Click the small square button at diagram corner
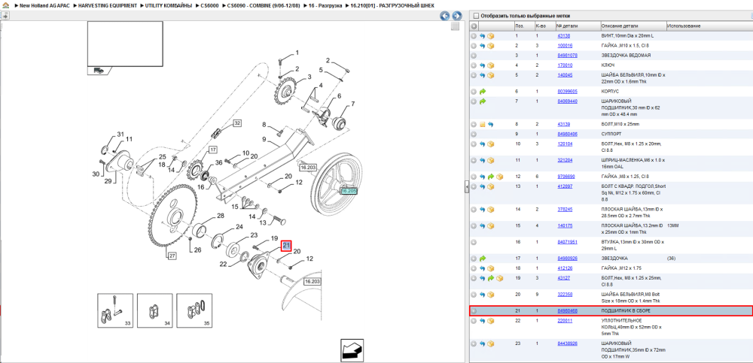Screen dimensions: 753x363 pos(455,26)
